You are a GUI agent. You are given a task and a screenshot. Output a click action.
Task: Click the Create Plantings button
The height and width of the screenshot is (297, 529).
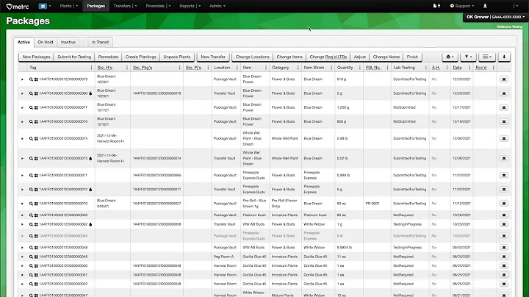click(140, 57)
